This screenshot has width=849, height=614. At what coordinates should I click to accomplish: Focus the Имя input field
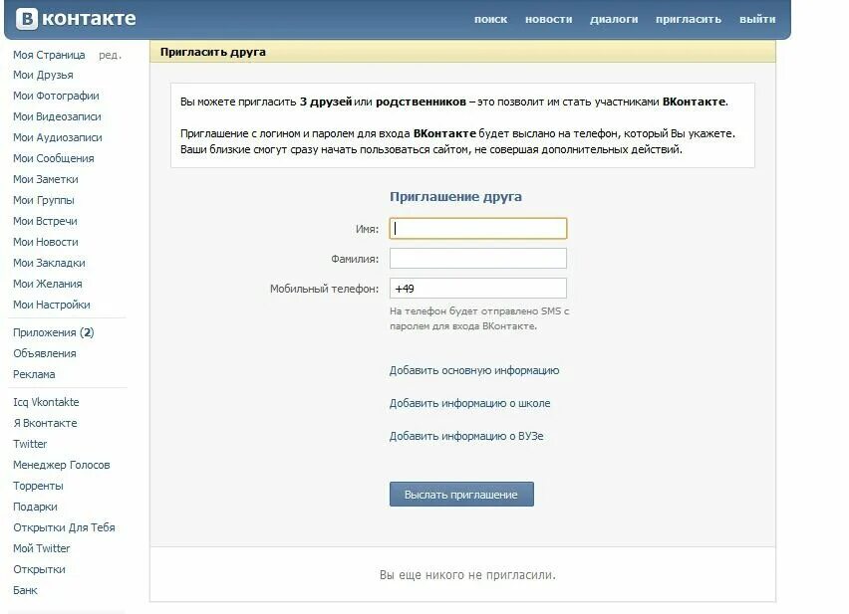click(x=478, y=228)
